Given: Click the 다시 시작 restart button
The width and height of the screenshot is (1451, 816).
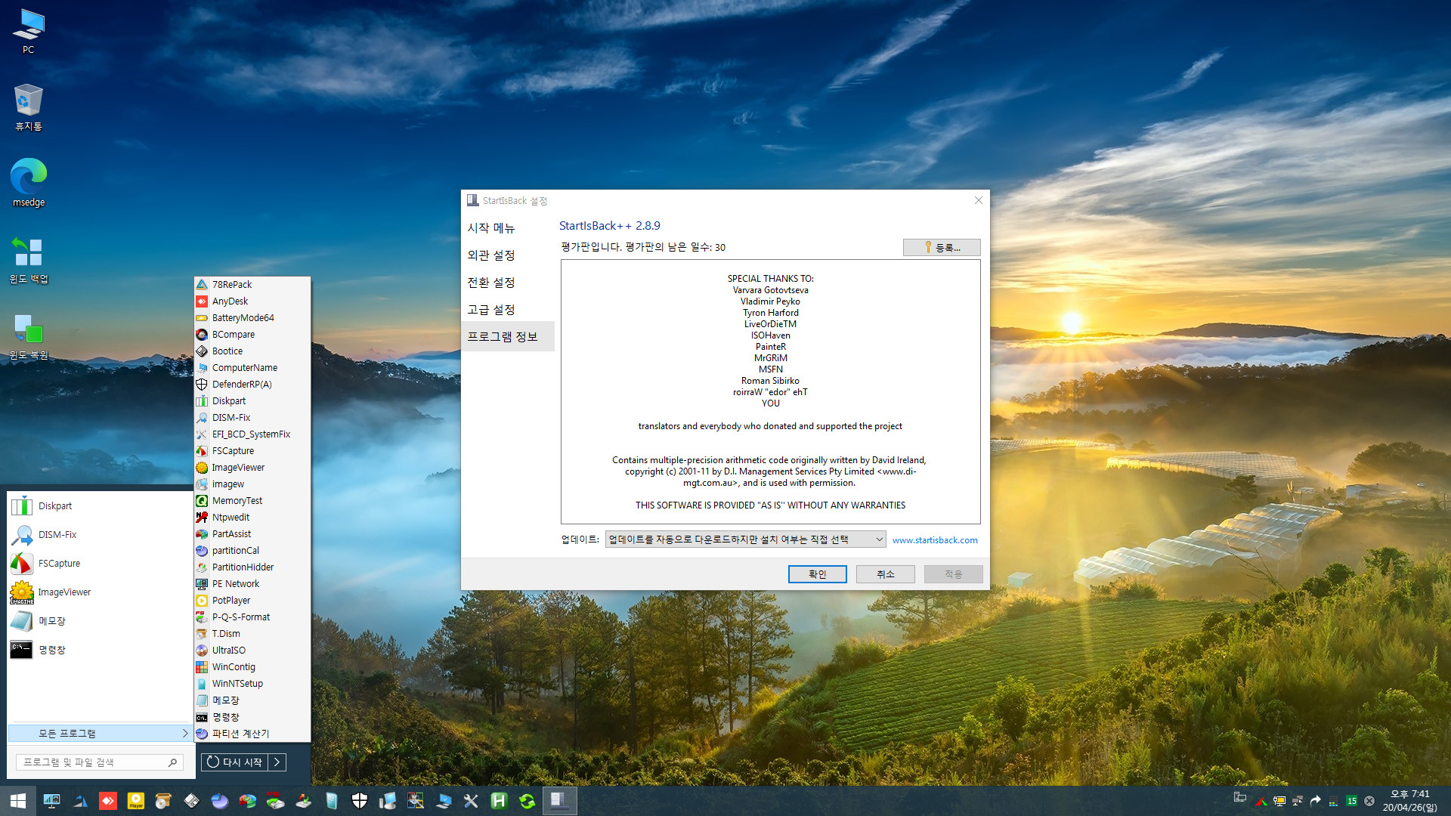Looking at the screenshot, I should (235, 762).
